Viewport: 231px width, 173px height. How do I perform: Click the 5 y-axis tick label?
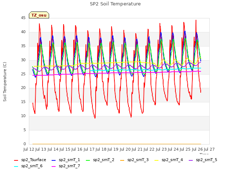pos(25,130)
